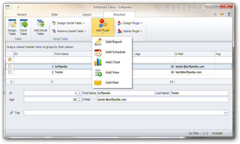This screenshot has width=240, height=144.
Task: Click the E-Mail input field
Action: (163, 99)
